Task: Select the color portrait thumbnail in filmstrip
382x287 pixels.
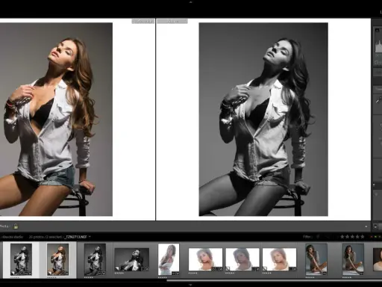Action: (58, 259)
